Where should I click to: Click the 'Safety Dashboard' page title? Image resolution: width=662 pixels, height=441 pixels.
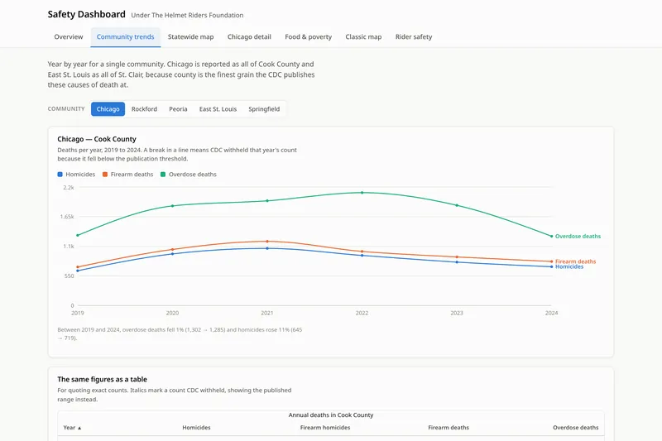click(x=87, y=14)
